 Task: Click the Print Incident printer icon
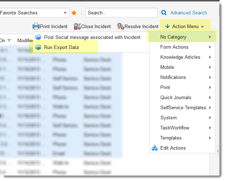pyautogui.click(x=36, y=26)
